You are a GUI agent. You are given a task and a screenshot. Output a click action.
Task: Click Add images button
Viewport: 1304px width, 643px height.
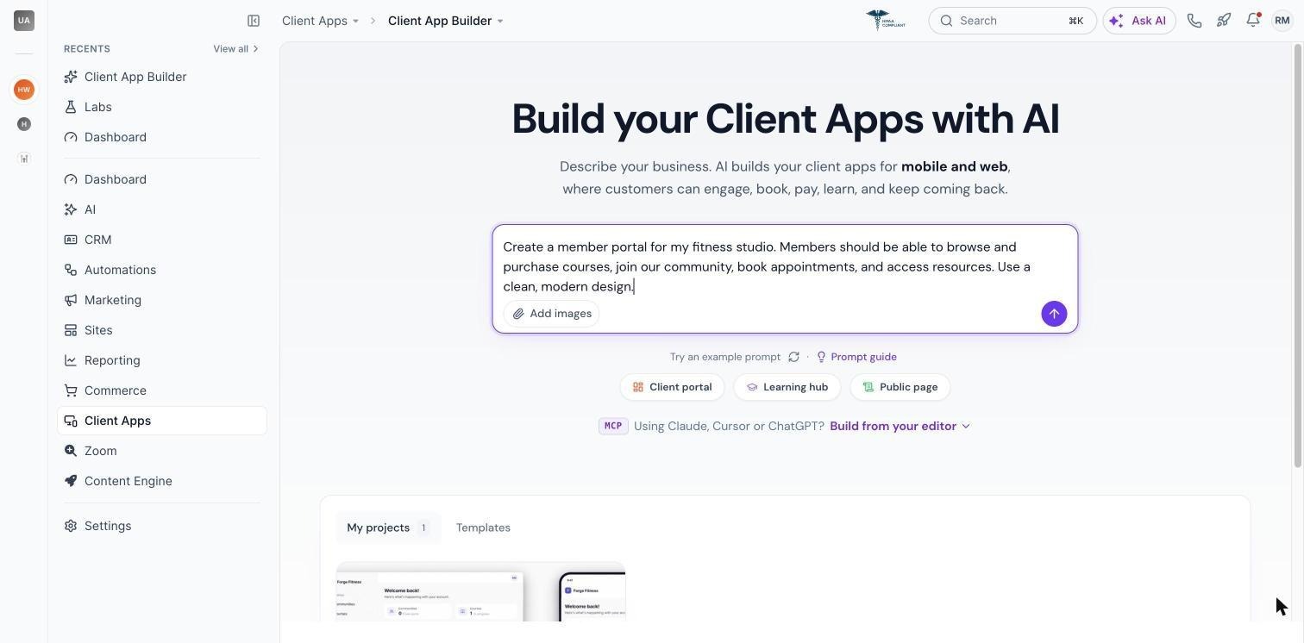552,314
